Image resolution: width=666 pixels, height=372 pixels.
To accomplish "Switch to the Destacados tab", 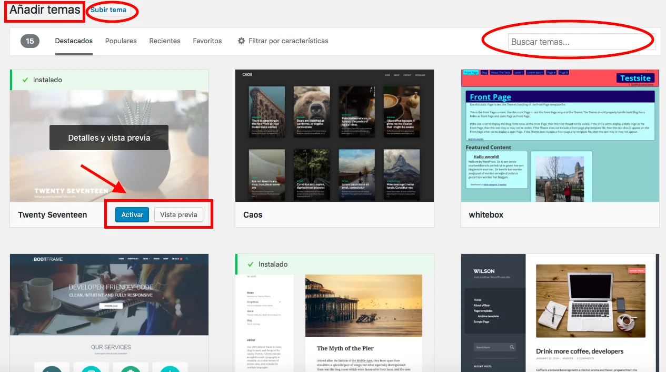I will tap(74, 41).
